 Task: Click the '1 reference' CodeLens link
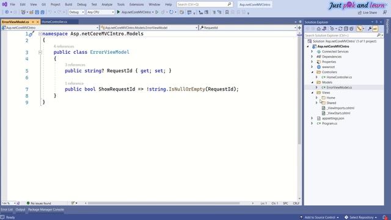[x=75, y=83]
